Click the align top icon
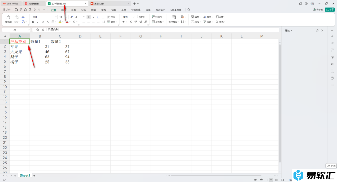The width and height of the screenshot is (337, 182). point(84,17)
